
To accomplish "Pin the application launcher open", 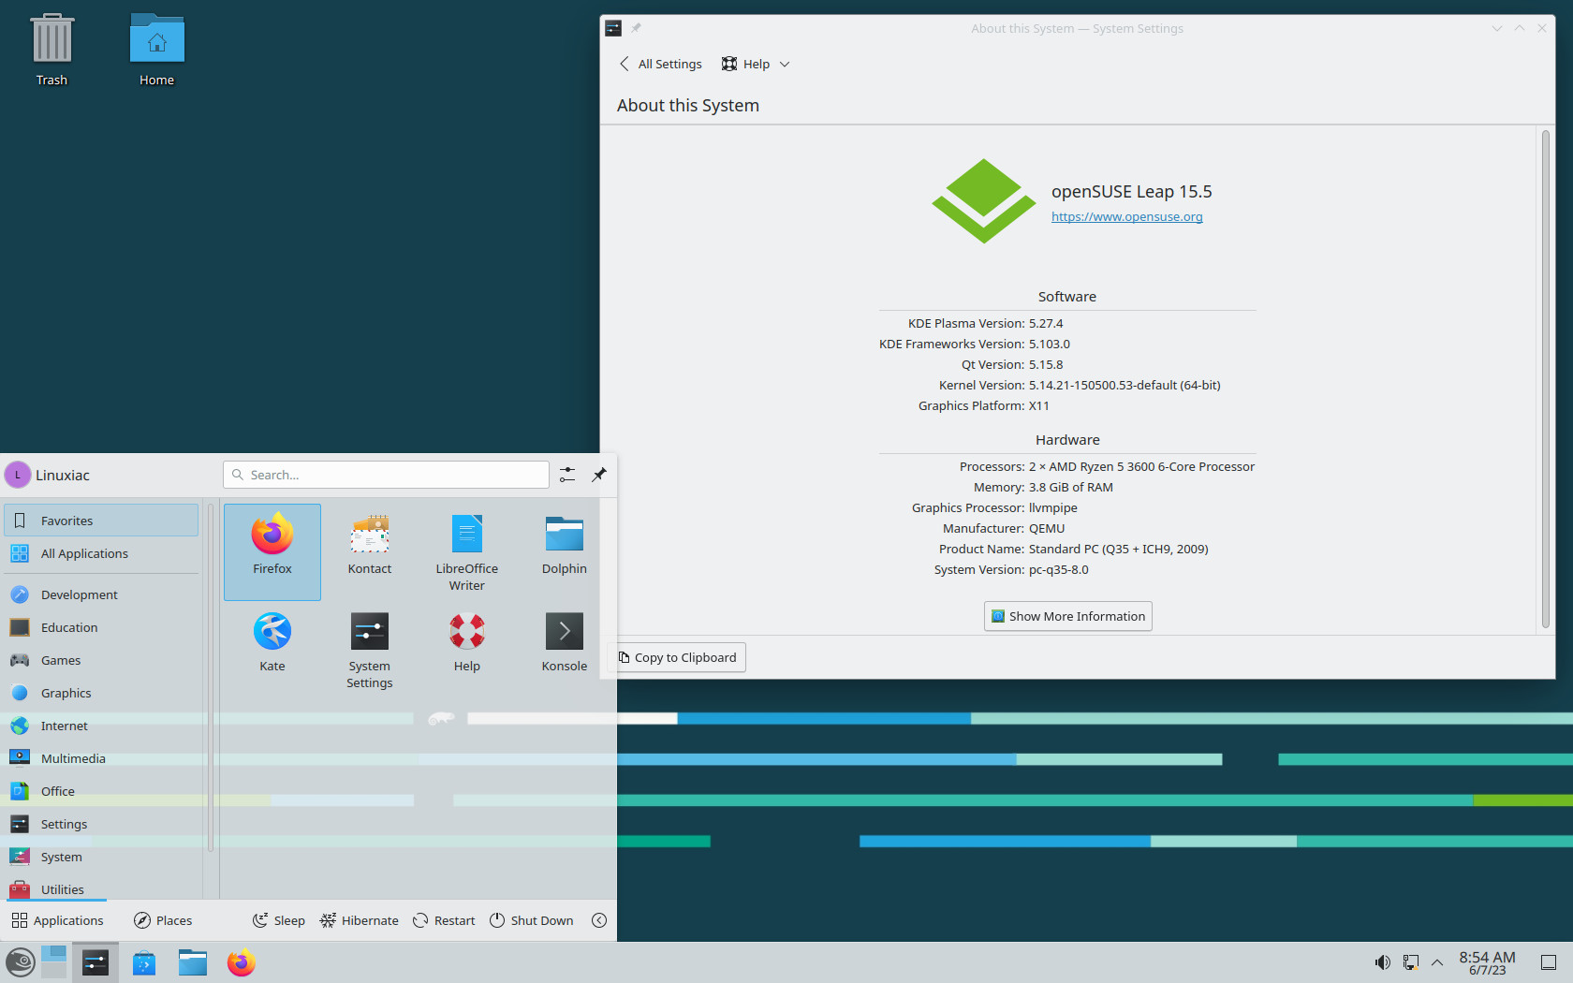I will 598,475.
